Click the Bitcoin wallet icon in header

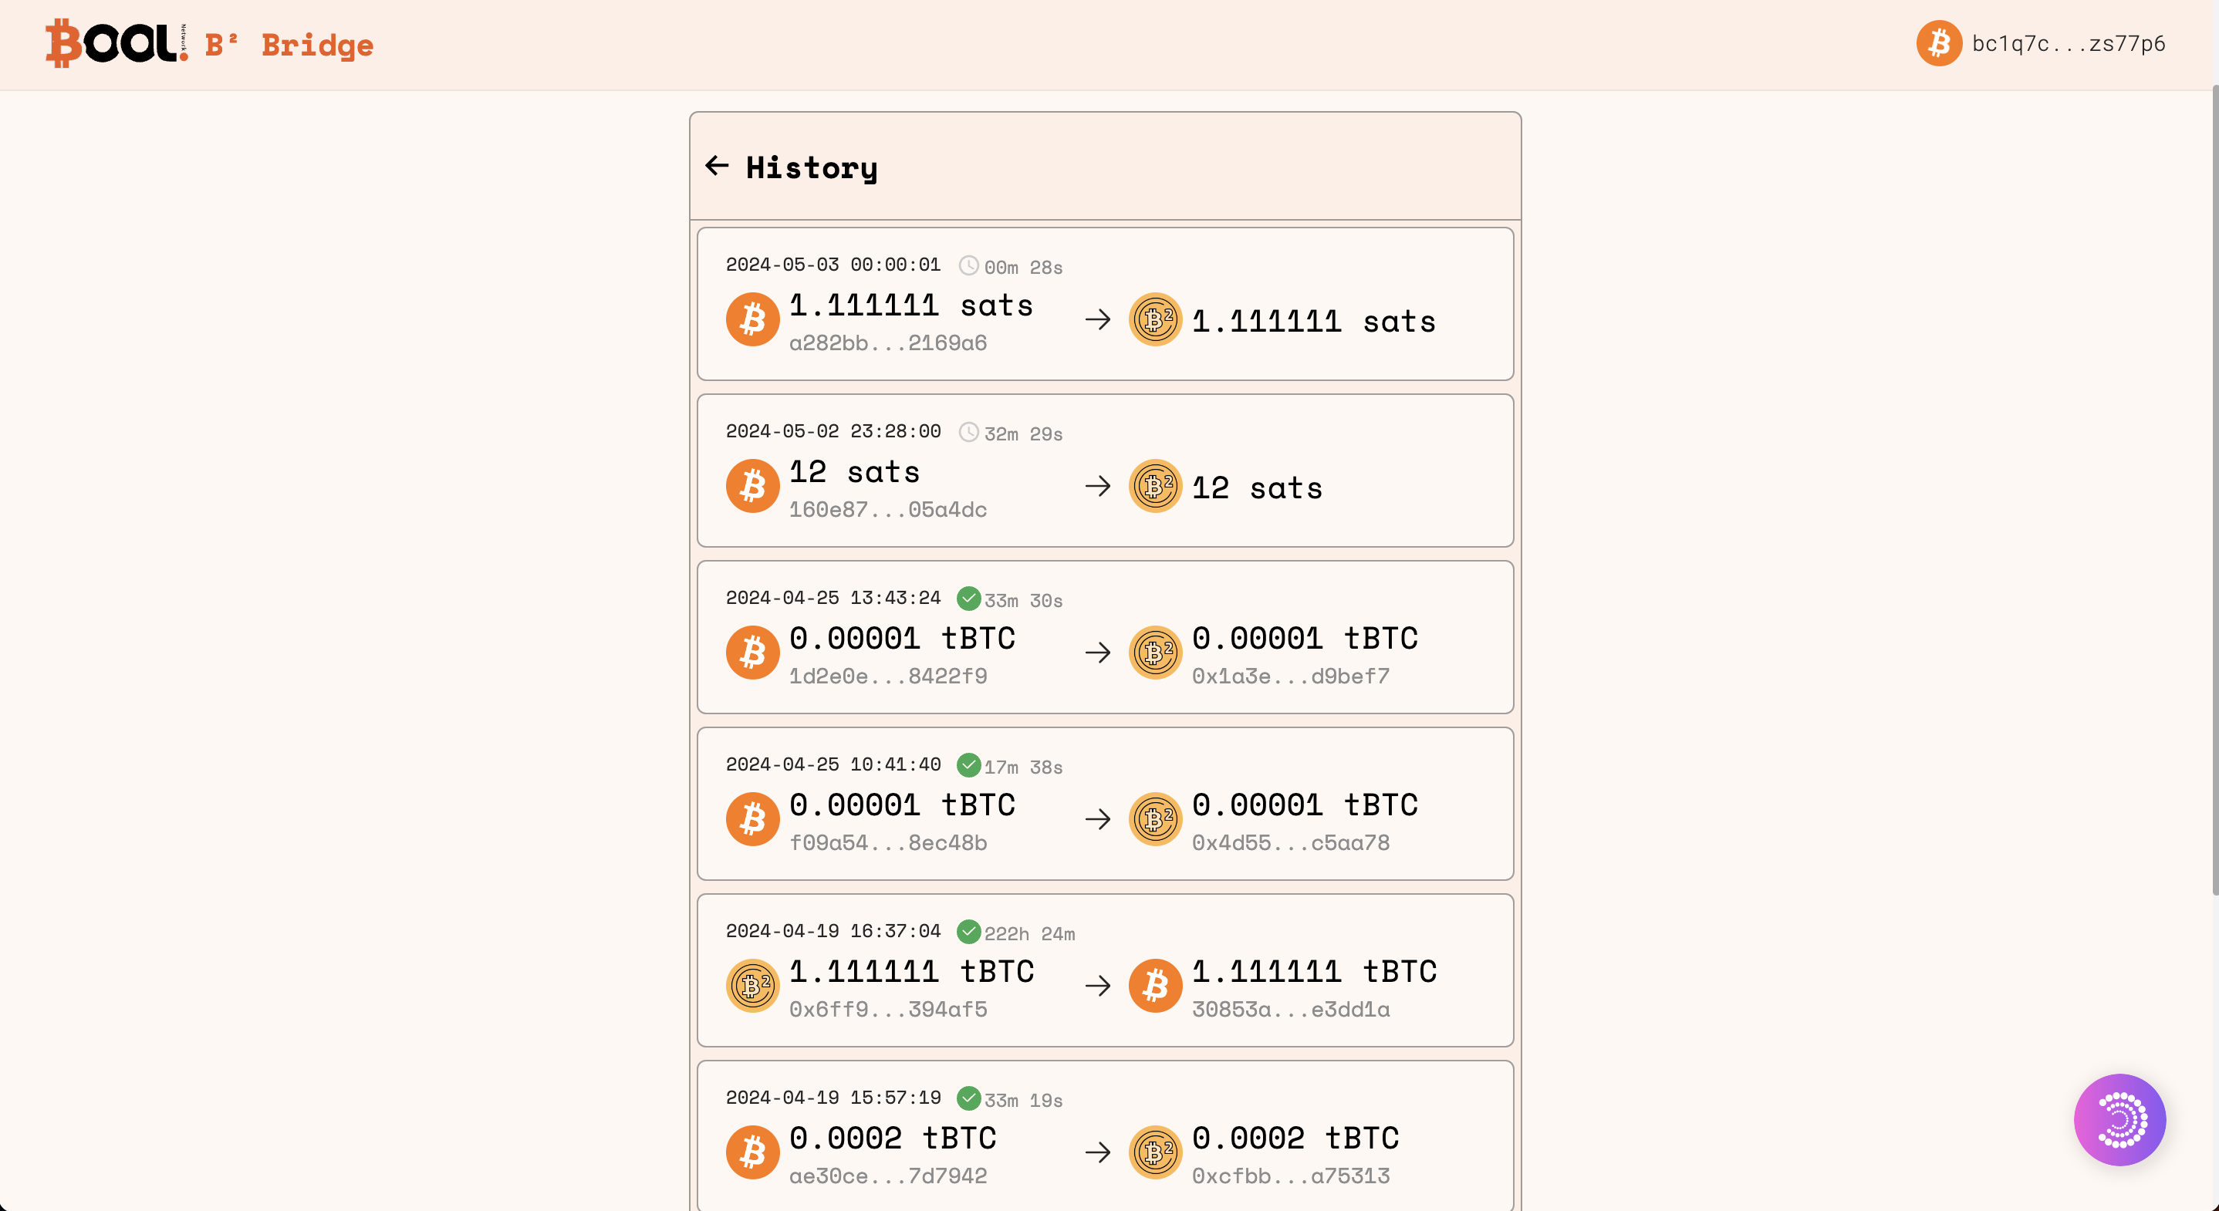tap(1938, 43)
